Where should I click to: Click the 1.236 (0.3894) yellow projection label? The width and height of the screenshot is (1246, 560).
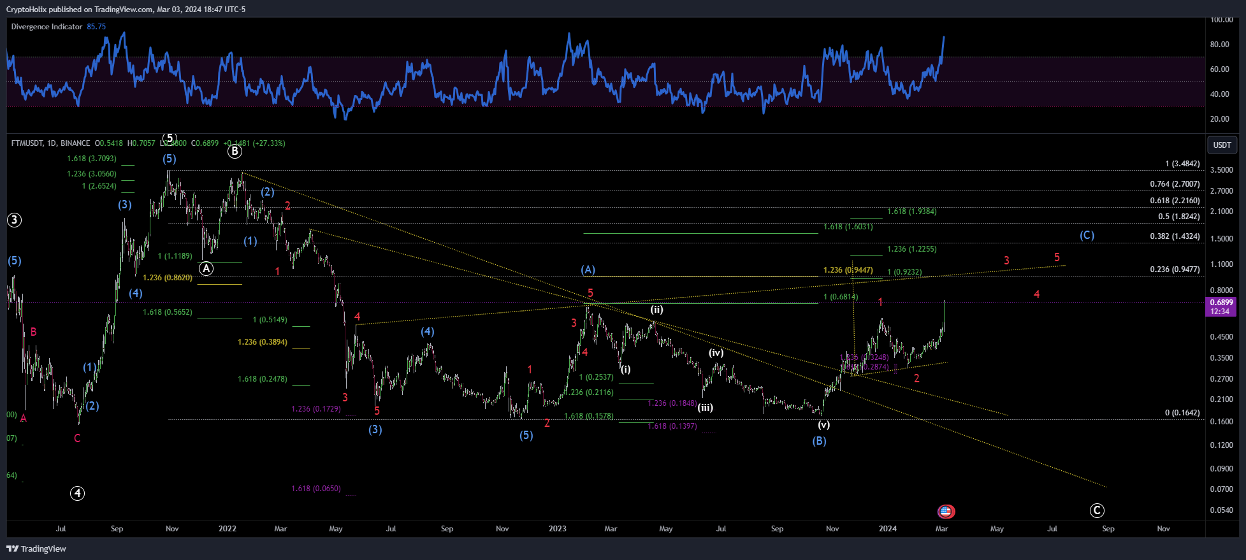pyautogui.click(x=263, y=342)
